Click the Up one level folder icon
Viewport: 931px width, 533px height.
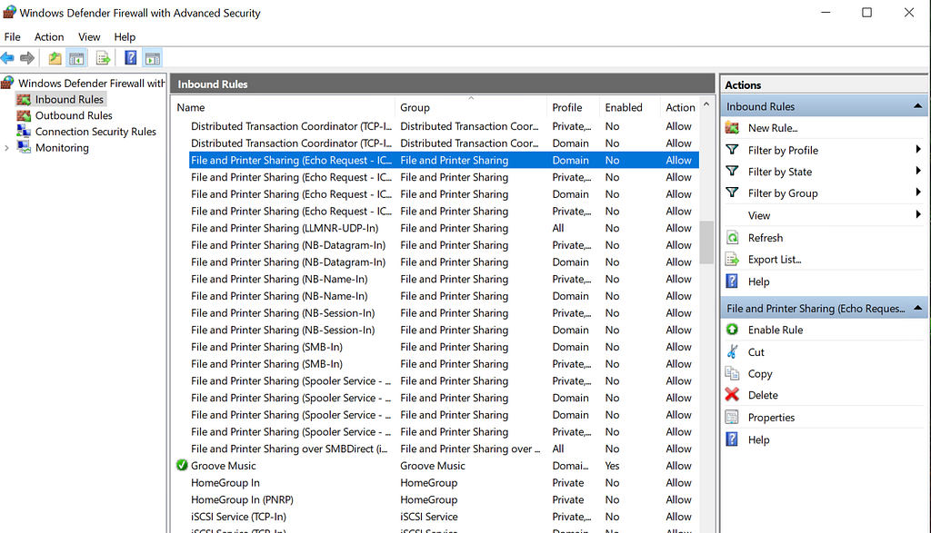click(x=55, y=58)
